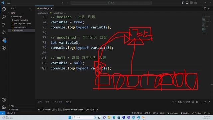Open the Accounts menu icon
The height and width of the screenshot is (120, 213).
(4, 100)
